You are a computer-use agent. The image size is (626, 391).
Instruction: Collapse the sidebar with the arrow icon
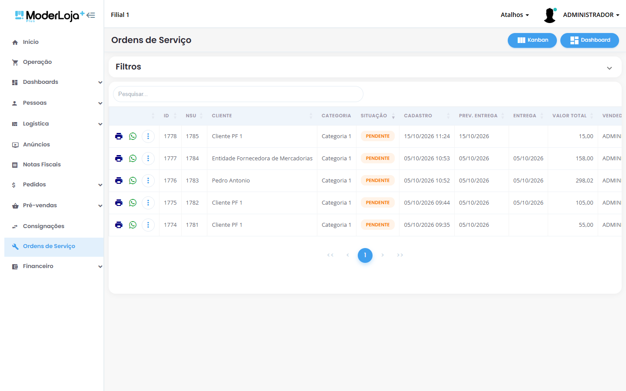[x=91, y=15]
